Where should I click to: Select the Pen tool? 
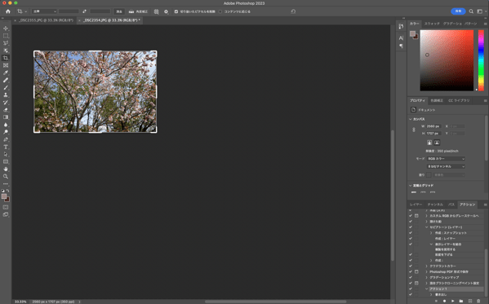(6, 139)
